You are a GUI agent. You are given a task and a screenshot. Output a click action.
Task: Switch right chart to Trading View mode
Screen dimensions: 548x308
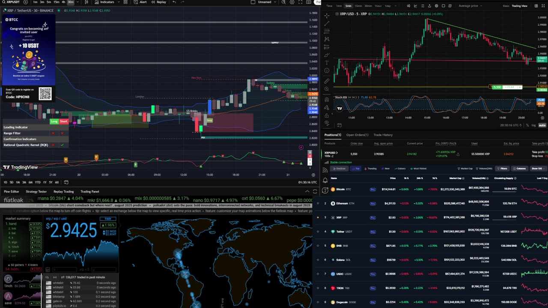[520, 6]
